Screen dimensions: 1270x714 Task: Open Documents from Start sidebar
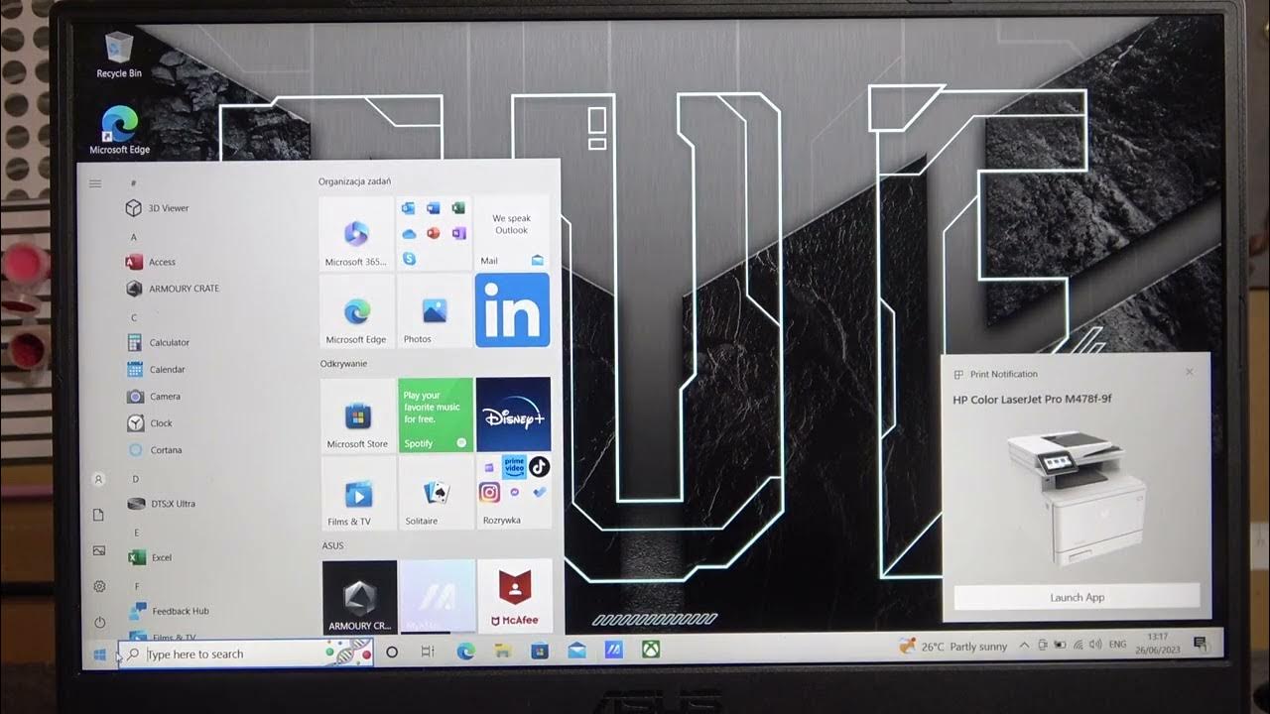click(x=98, y=515)
